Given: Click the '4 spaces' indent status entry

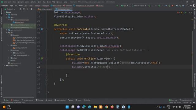Looking at the screenshot, I should pos(185,103).
